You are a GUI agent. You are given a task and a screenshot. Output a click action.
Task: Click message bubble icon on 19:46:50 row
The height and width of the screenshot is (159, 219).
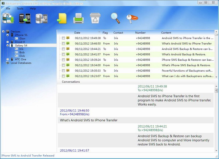pos(68,43)
